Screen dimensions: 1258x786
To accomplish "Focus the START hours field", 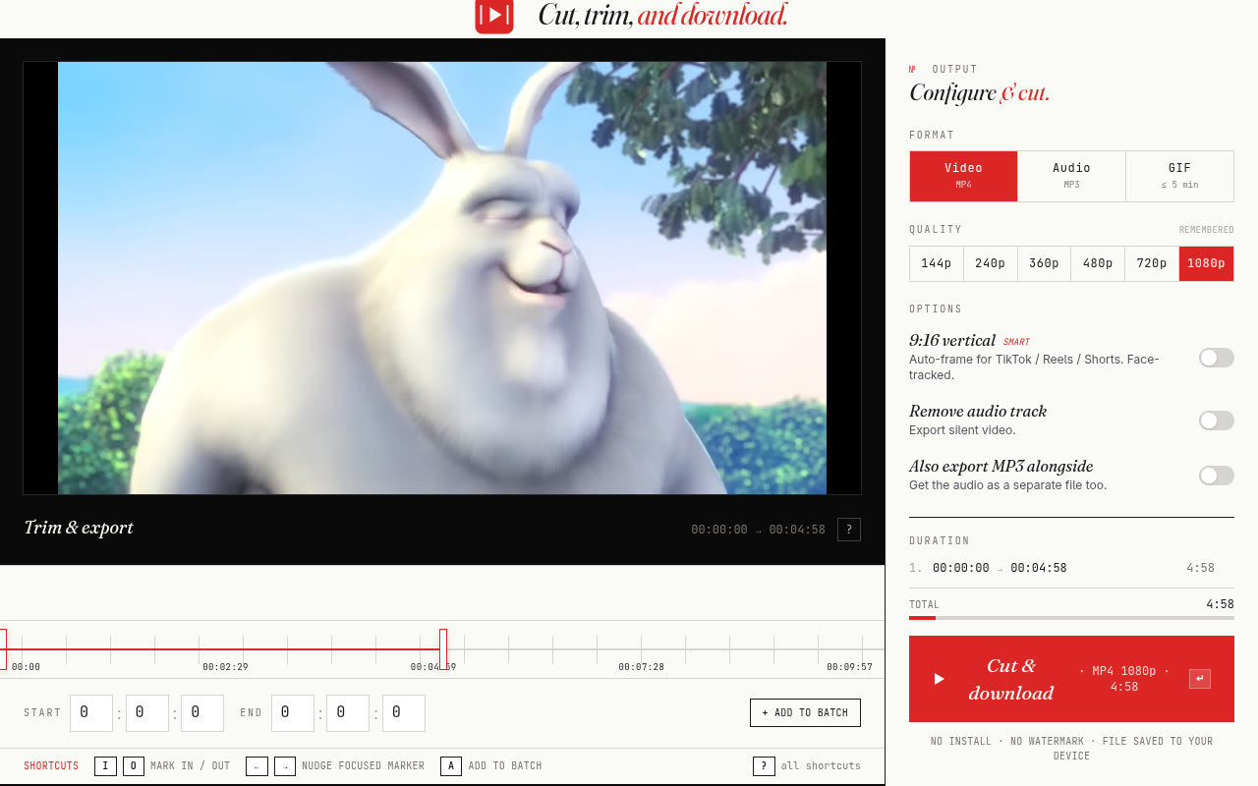I will [91, 713].
